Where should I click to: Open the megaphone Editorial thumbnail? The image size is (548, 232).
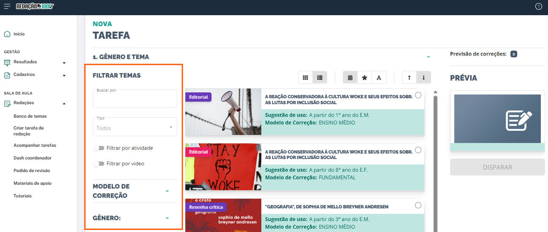click(223, 112)
